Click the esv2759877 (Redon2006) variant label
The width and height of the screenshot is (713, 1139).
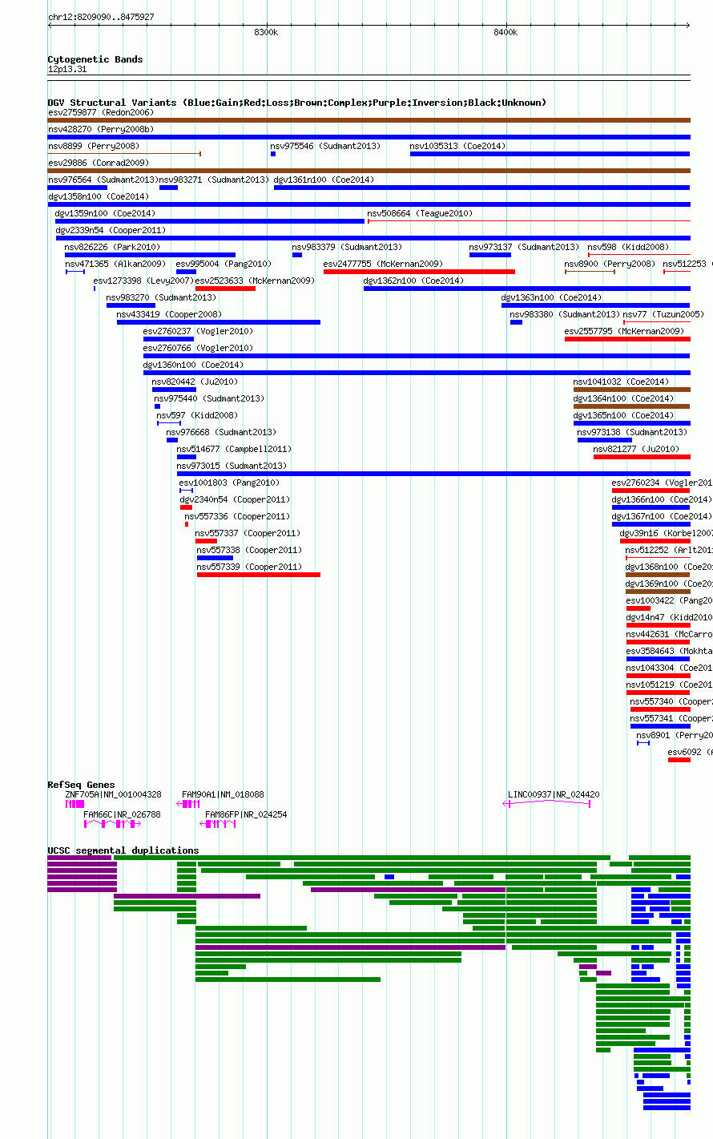click(100, 112)
